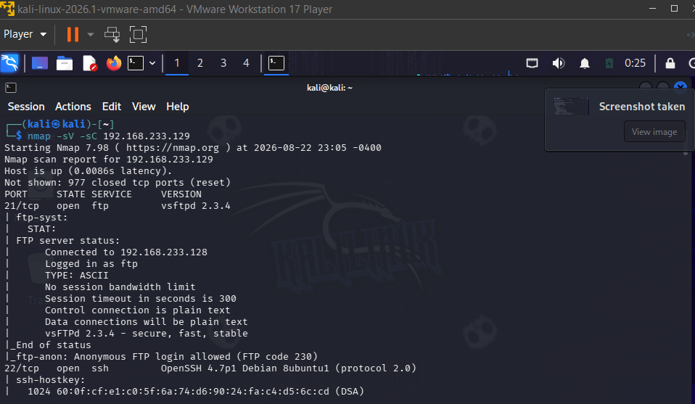Open the volume speaker control in the panel
Image resolution: width=695 pixels, height=404 pixels.
[x=558, y=63]
